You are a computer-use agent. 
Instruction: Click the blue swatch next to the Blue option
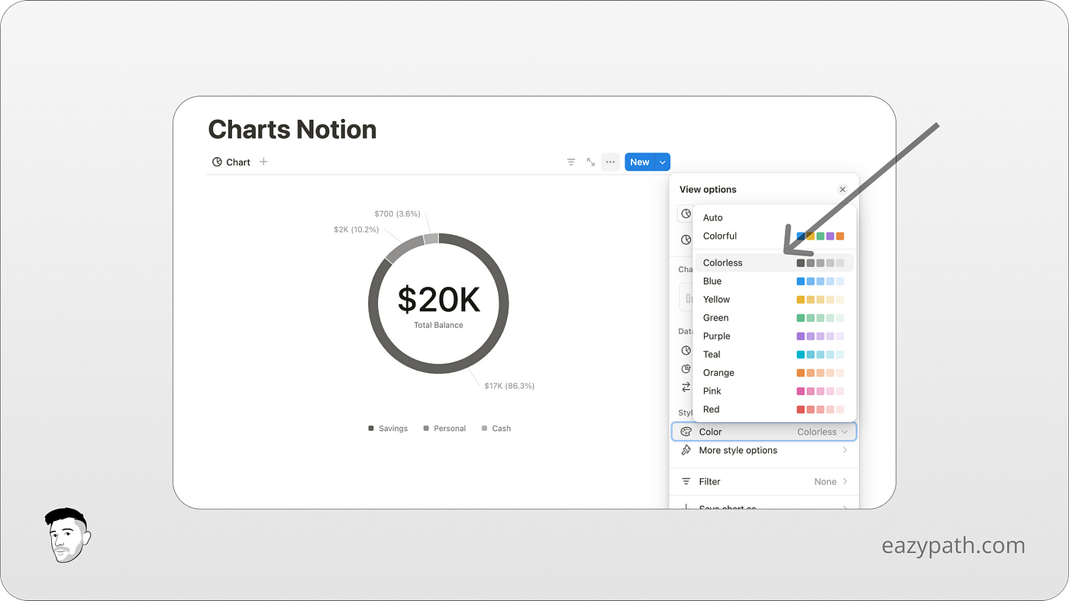click(x=800, y=281)
